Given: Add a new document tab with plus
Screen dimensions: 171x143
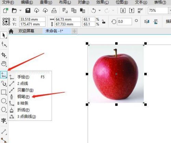Looking at the screenshot, I should 75,31.
